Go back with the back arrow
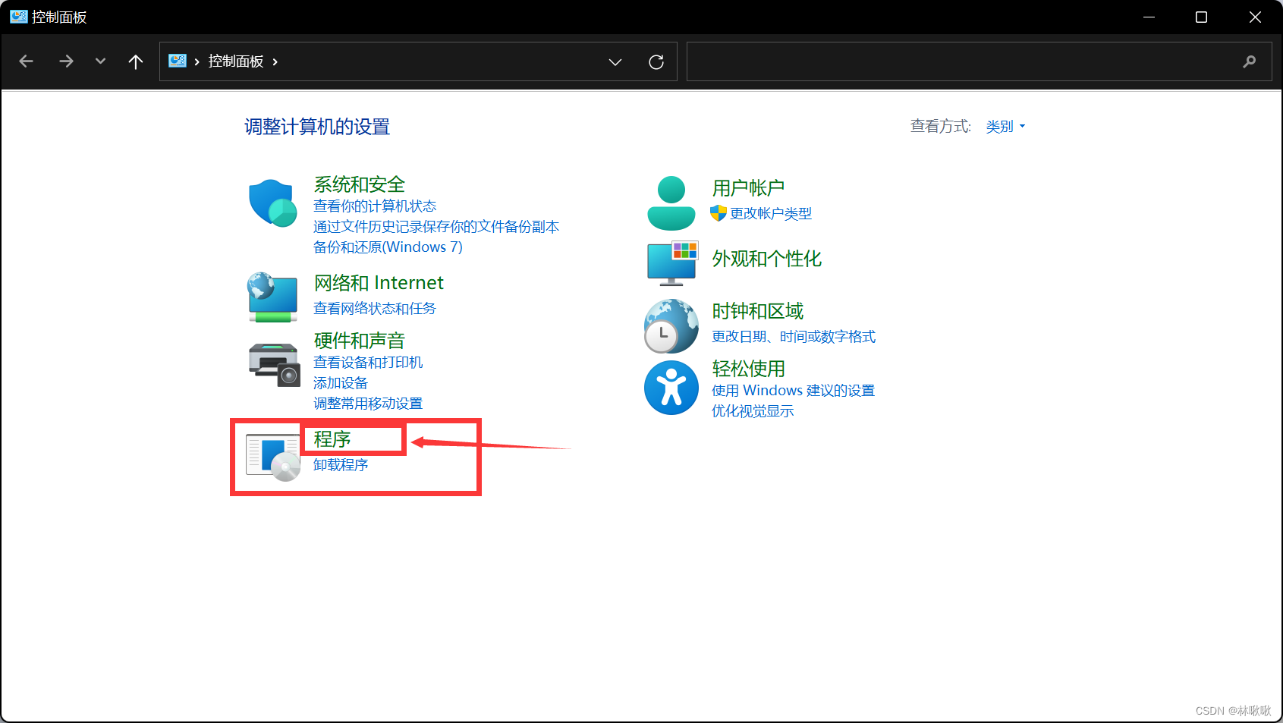This screenshot has width=1283, height=723. (27, 61)
